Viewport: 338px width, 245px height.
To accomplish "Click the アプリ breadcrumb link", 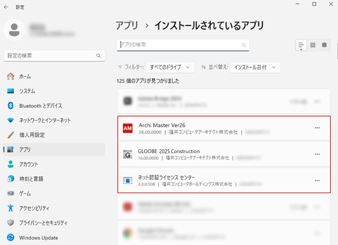I will (127, 26).
